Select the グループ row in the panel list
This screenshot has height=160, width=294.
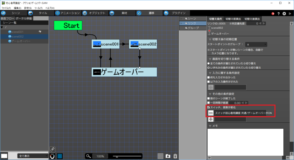pyautogui.click(x=193, y=28)
